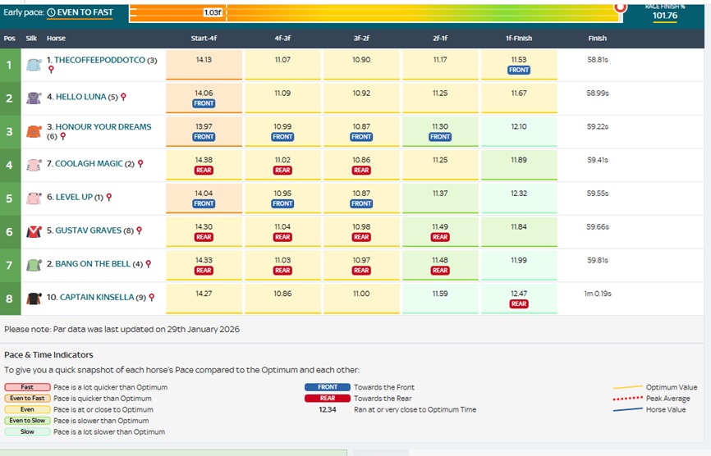Click the clock icon beside Early pace

[x=52, y=13]
